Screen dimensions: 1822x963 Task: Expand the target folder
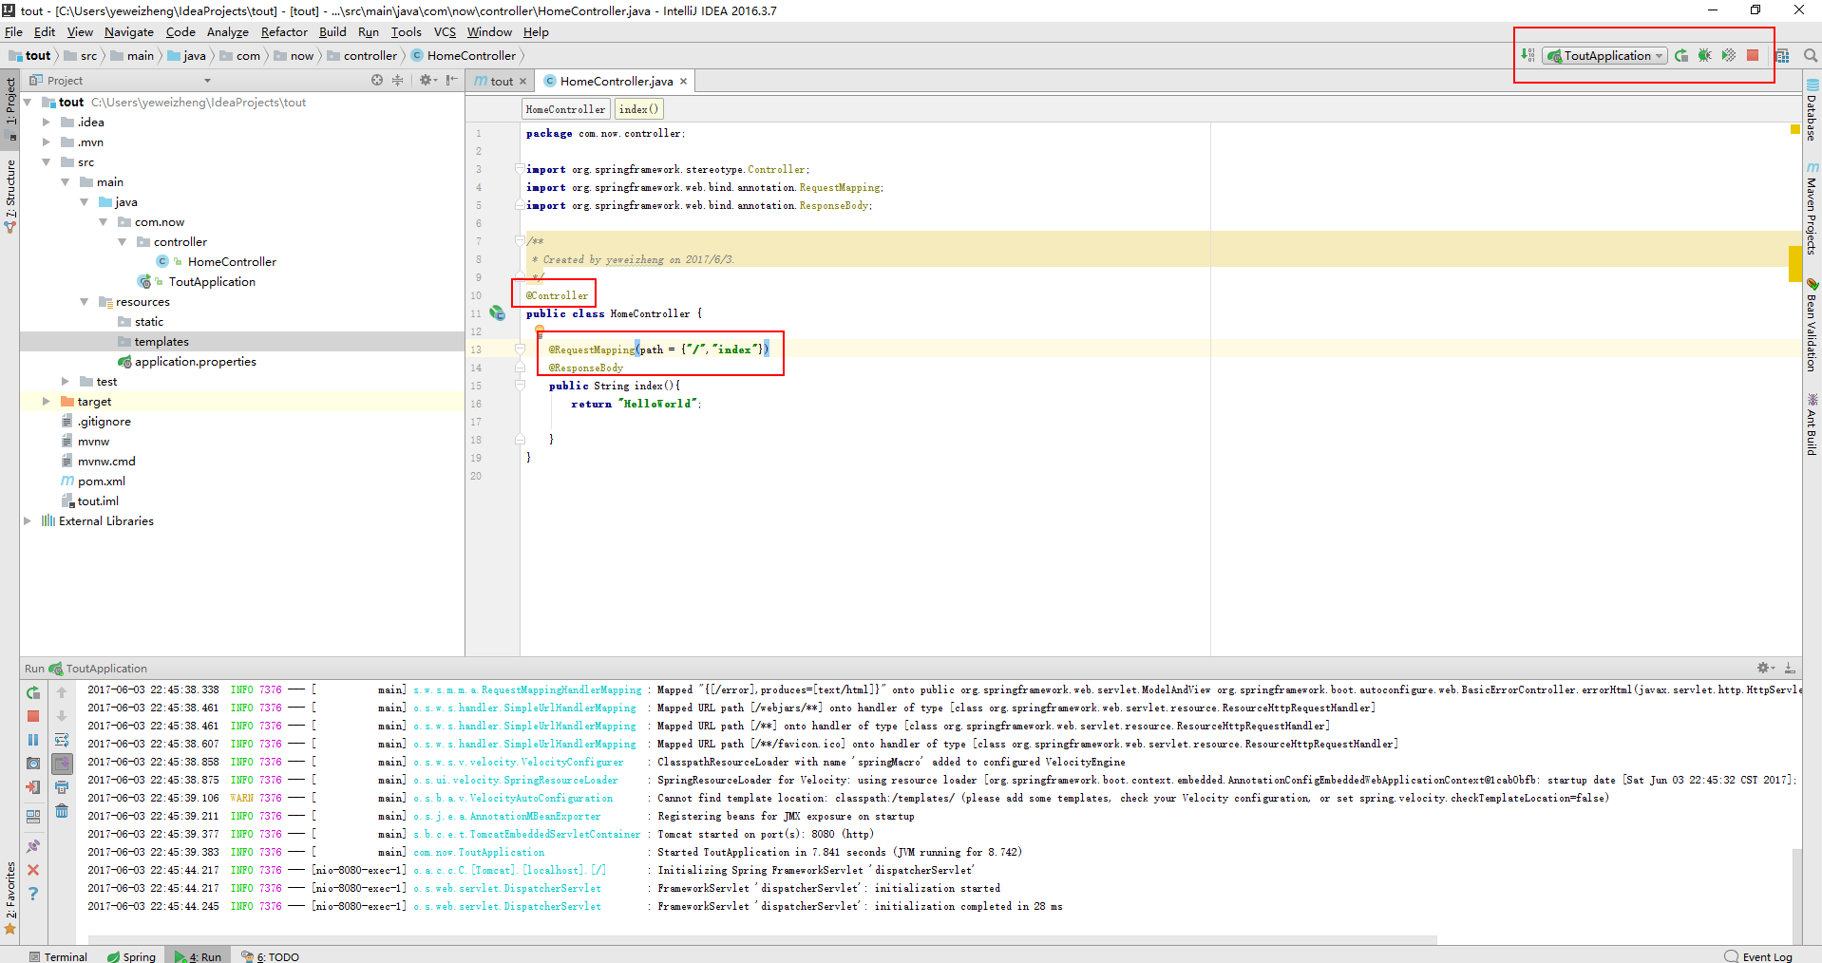46,401
